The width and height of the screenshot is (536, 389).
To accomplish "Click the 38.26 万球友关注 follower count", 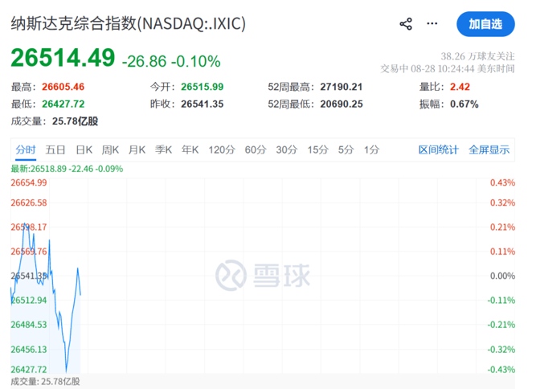I will coord(477,56).
